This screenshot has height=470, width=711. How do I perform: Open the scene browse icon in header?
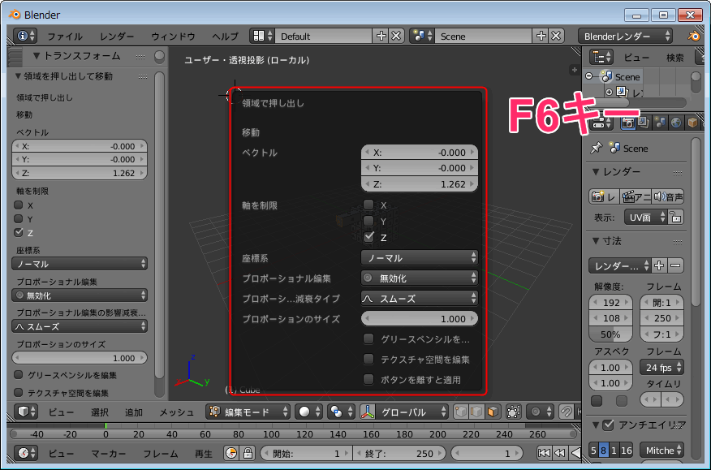[422, 36]
